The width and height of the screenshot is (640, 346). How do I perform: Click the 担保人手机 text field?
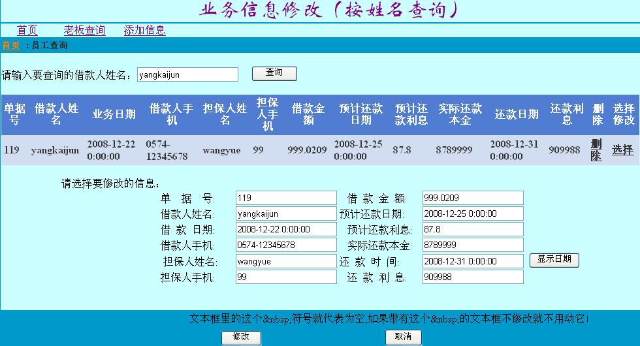click(x=285, y=277)
